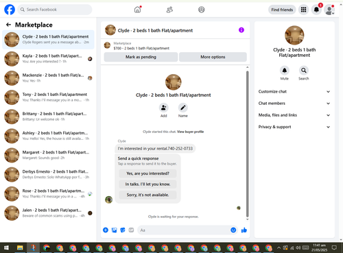
Task: Open the Facebook logo home link
Action: click(x=10, y=10)
